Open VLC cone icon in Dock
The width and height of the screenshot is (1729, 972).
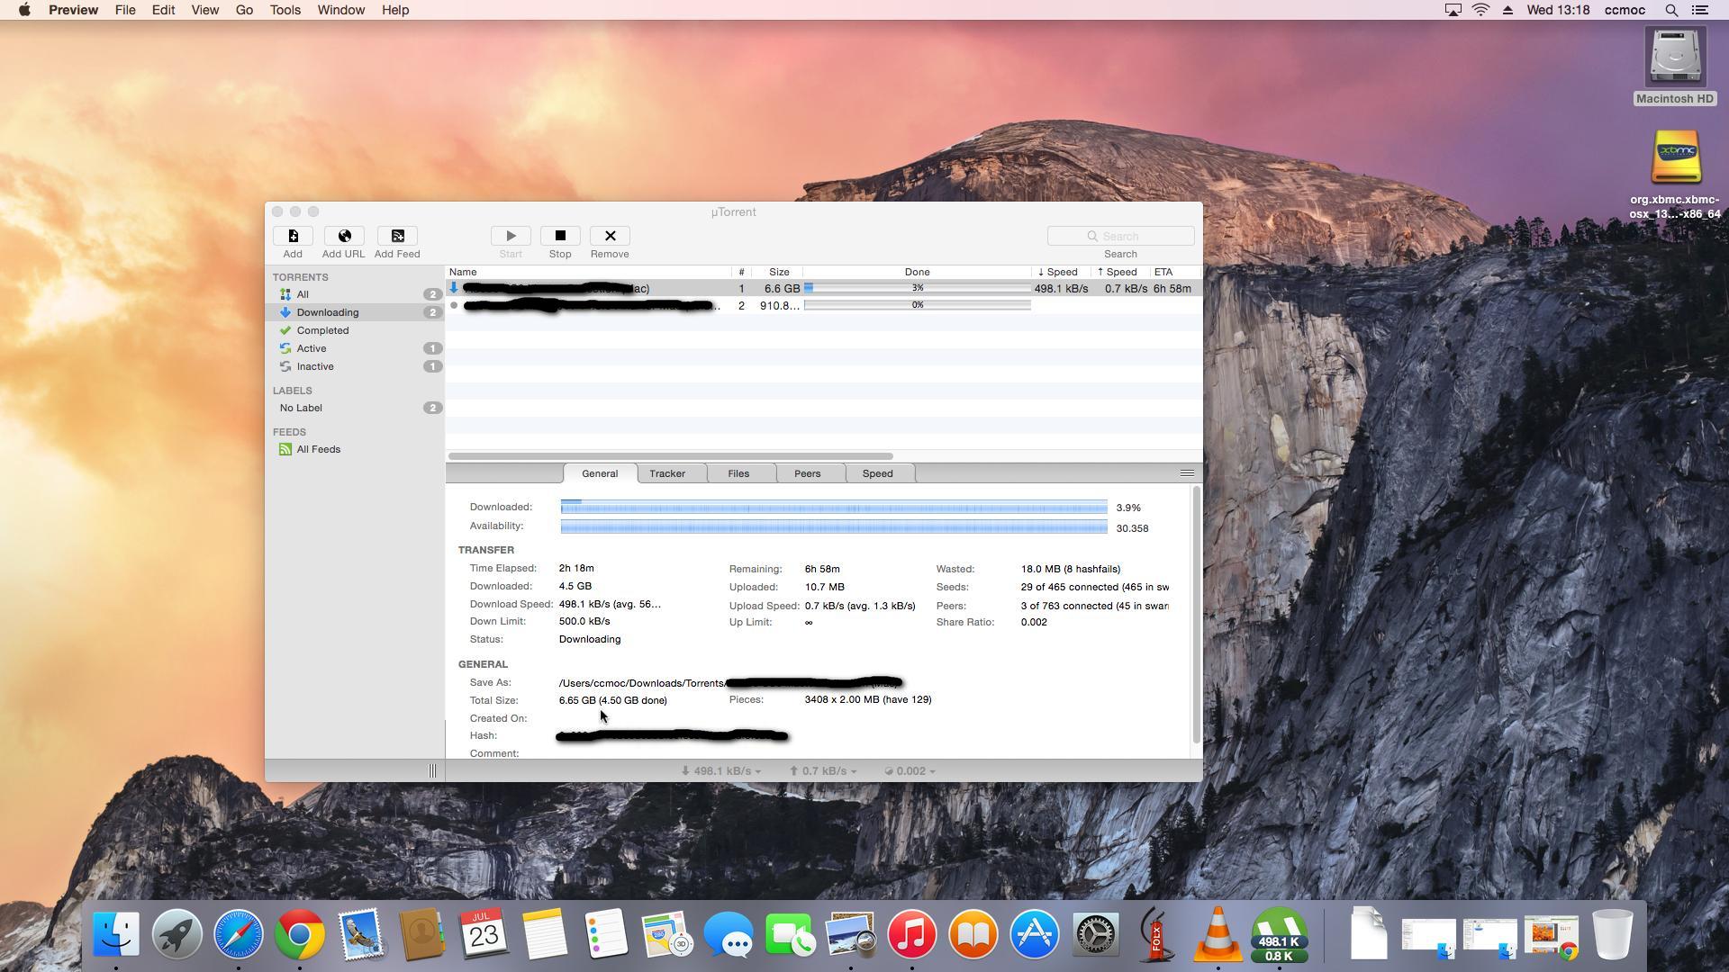click(1218, 934)
